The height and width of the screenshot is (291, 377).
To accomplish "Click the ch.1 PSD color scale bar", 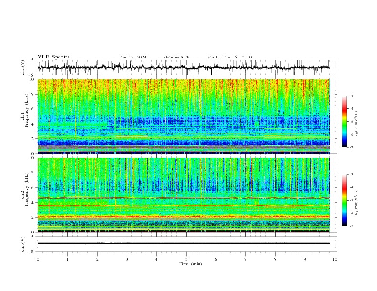I will 344,122.
